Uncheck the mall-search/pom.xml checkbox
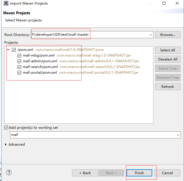Screen dimensions: 184x181 pos(19,67)
